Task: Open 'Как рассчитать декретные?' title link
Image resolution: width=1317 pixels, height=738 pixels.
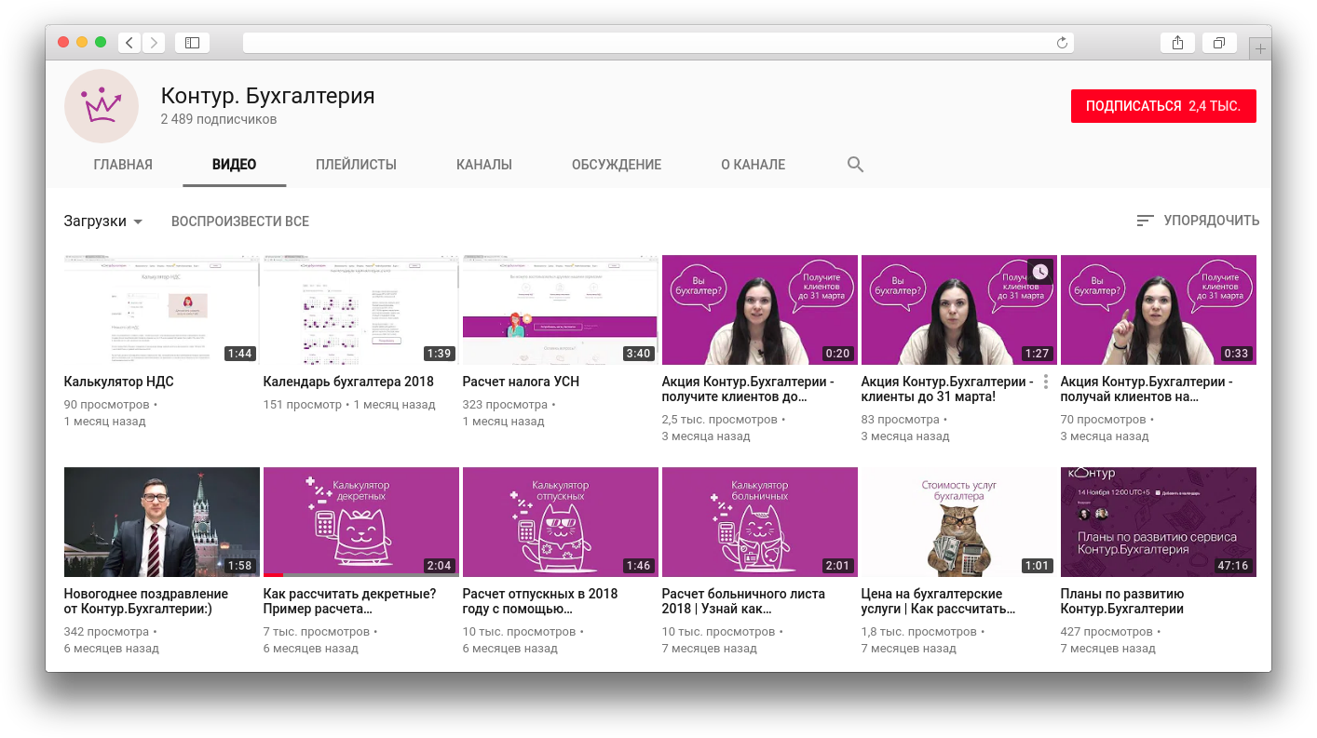Action: pyautogui.click(x=349, y=601)
